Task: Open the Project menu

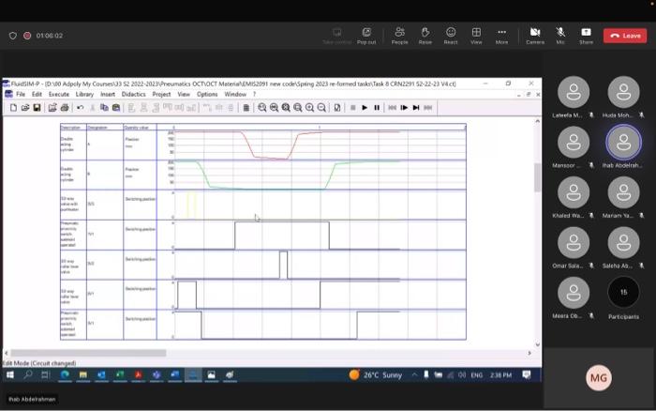Action: coord(161,94)
